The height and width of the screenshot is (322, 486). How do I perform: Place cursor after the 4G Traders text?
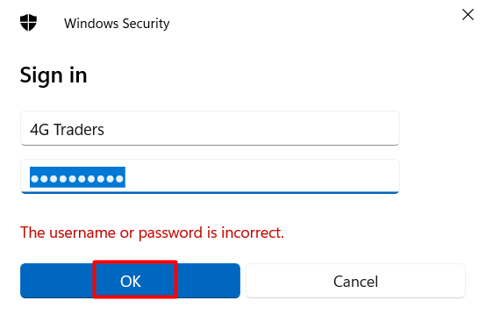(106, 130)
